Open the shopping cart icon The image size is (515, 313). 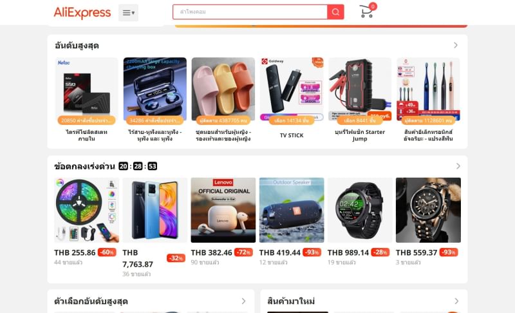(x=368, y=11)
